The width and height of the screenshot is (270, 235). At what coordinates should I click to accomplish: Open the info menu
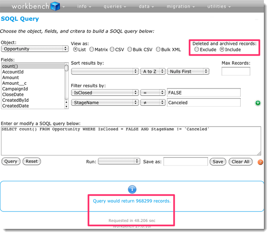[x=84, y=7]
